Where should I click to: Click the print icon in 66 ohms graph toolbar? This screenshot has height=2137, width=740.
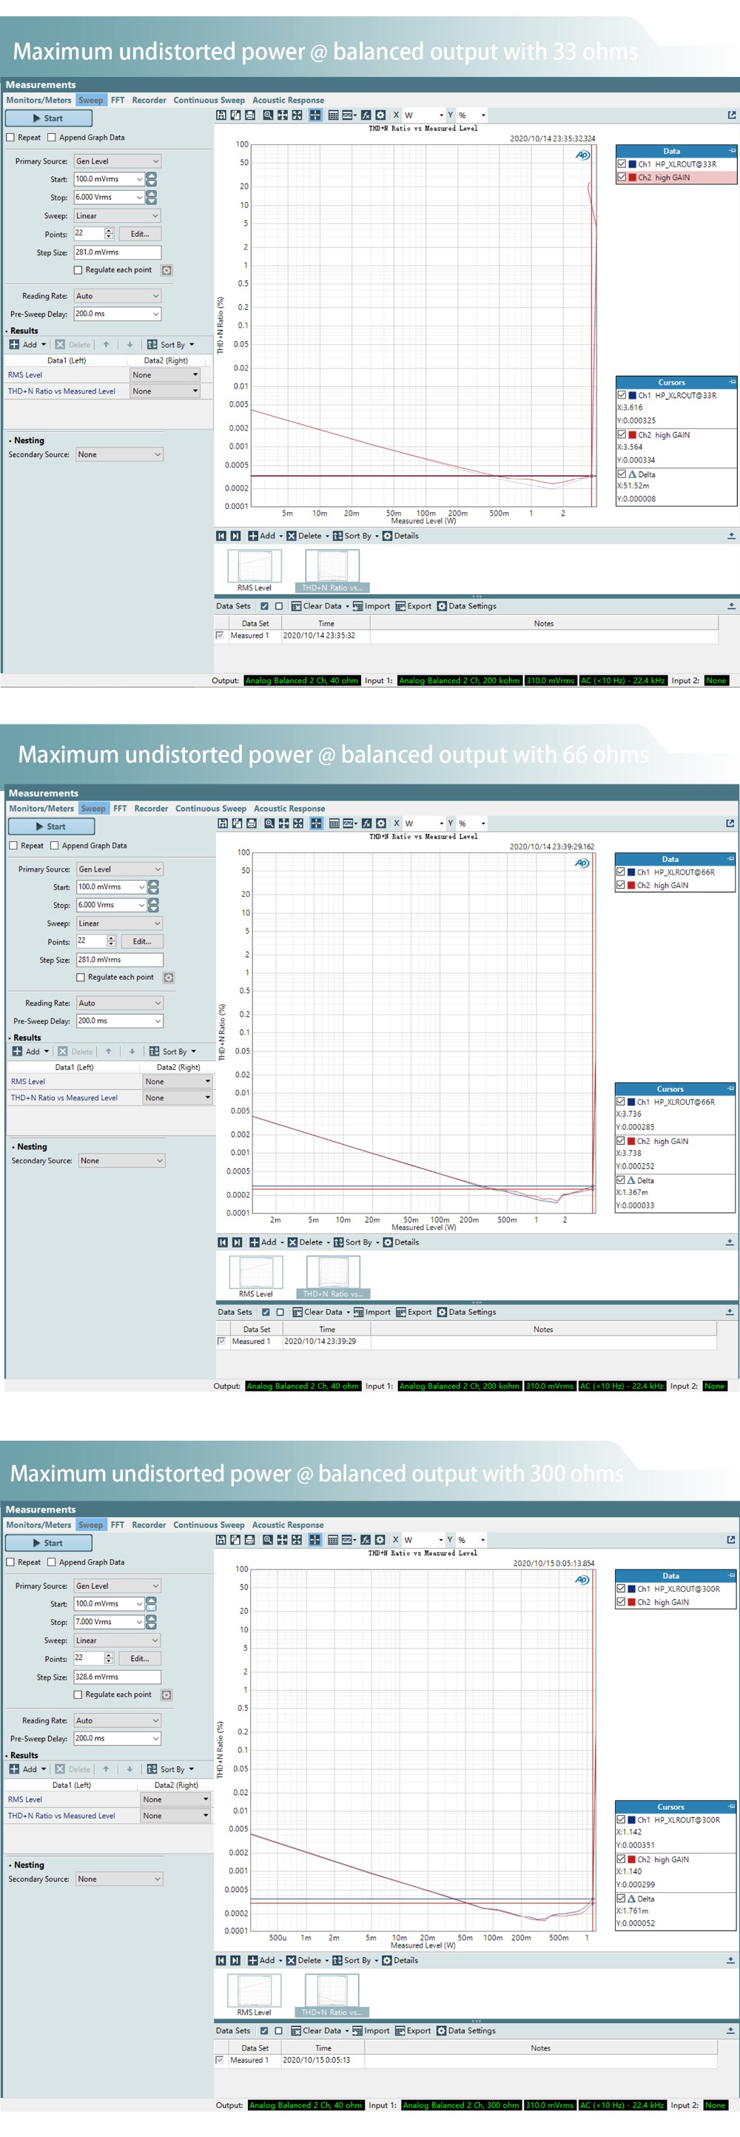coord(251,823)
